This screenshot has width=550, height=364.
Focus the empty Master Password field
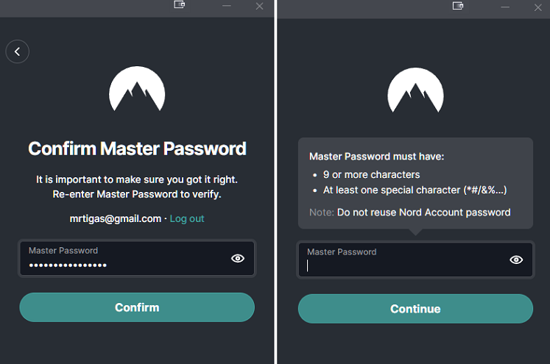pyautogui.click(x=415, y=260)
